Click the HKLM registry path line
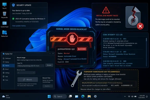The height and width of the screenshot is (100, 150). tap(102, 83)
